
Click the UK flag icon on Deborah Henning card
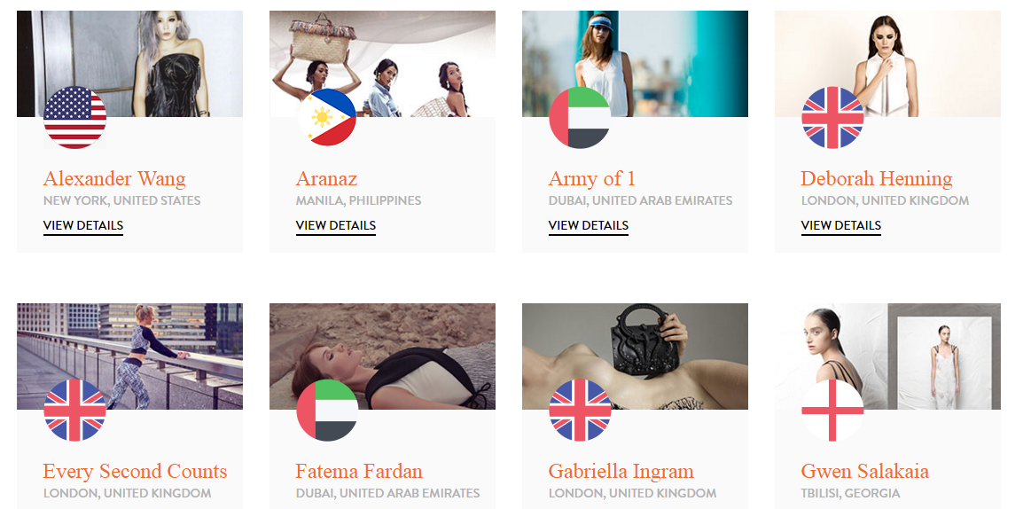[x=832, y=117]
